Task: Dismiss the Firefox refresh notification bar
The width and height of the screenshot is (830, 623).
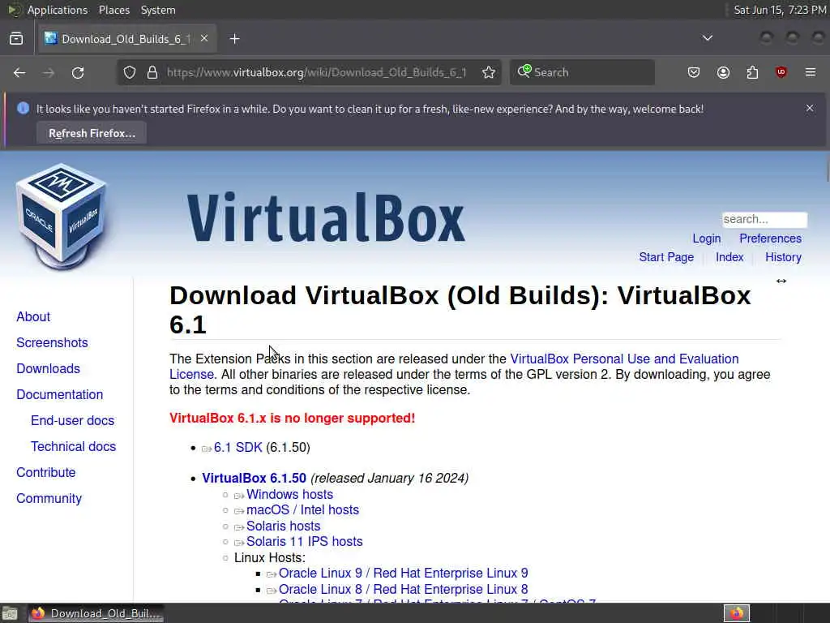Action: pos(810,108)
